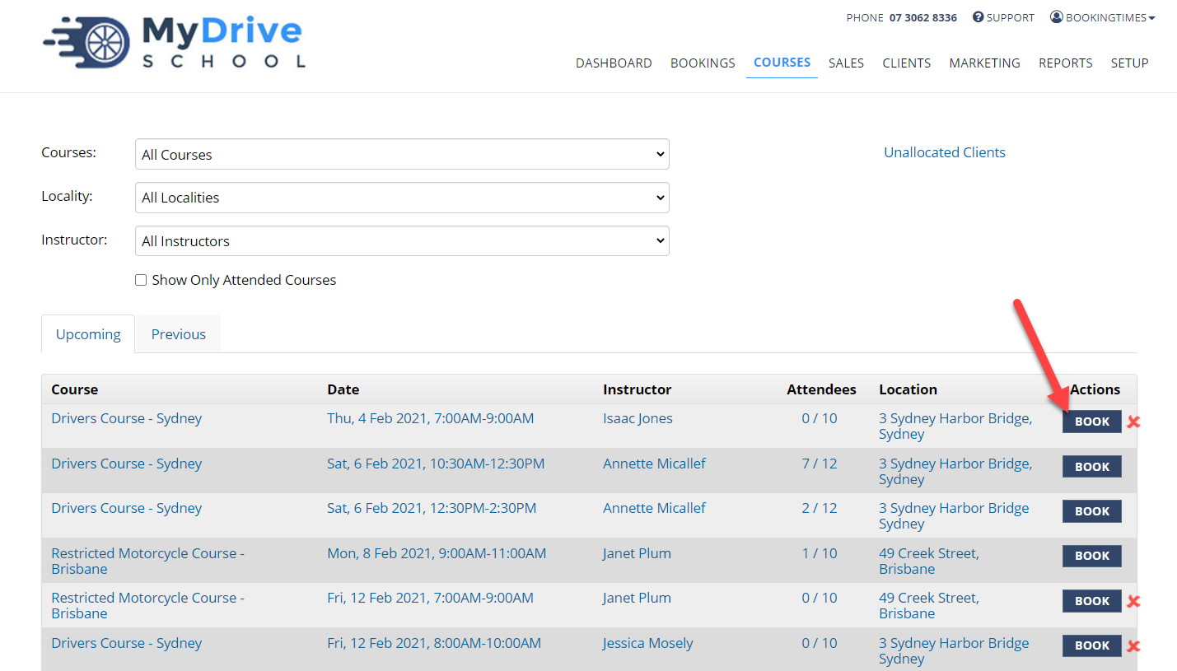
Task: Click date Fri, 12 Feb 2021, 8:00AM-10:00AM
Action: (x=434, y=643)
